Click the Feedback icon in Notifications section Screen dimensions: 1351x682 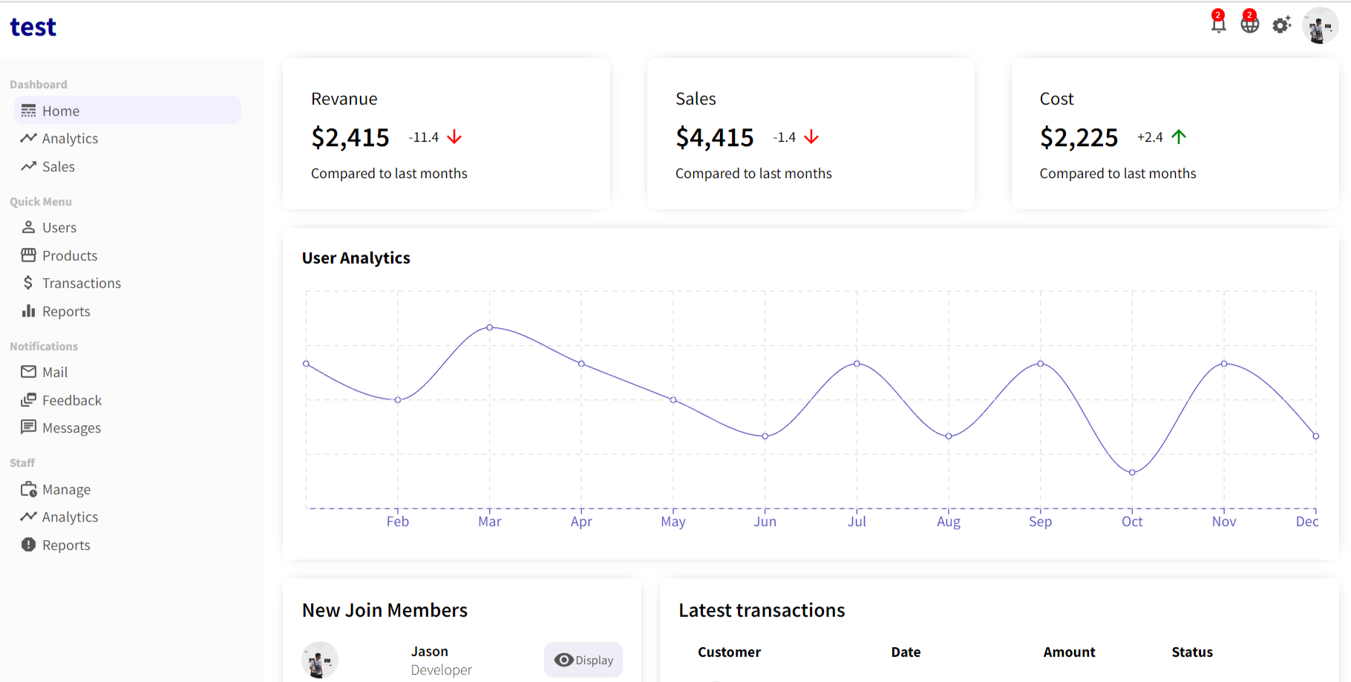click(x=29, y=400)
